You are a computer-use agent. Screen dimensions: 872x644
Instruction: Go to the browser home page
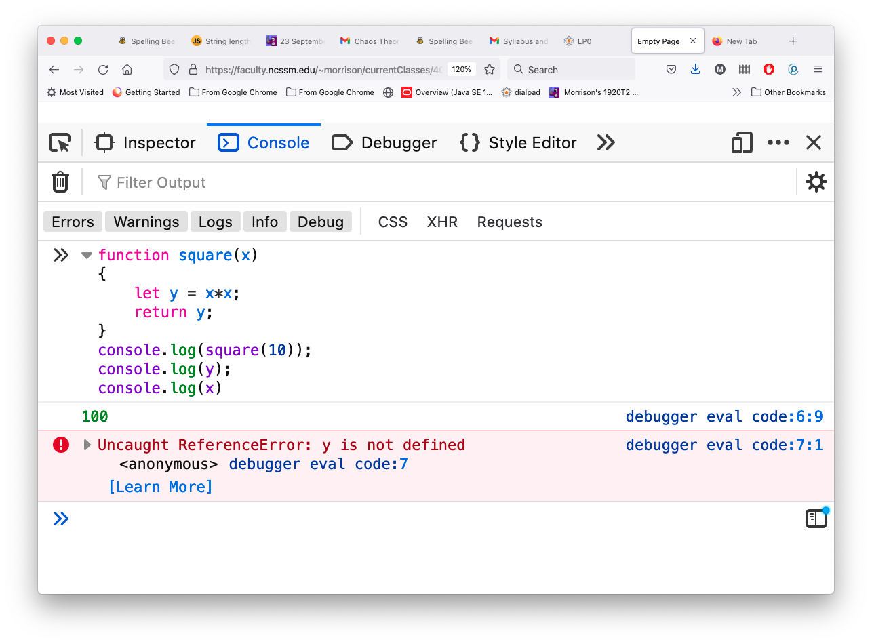click(x=127, y=69)
